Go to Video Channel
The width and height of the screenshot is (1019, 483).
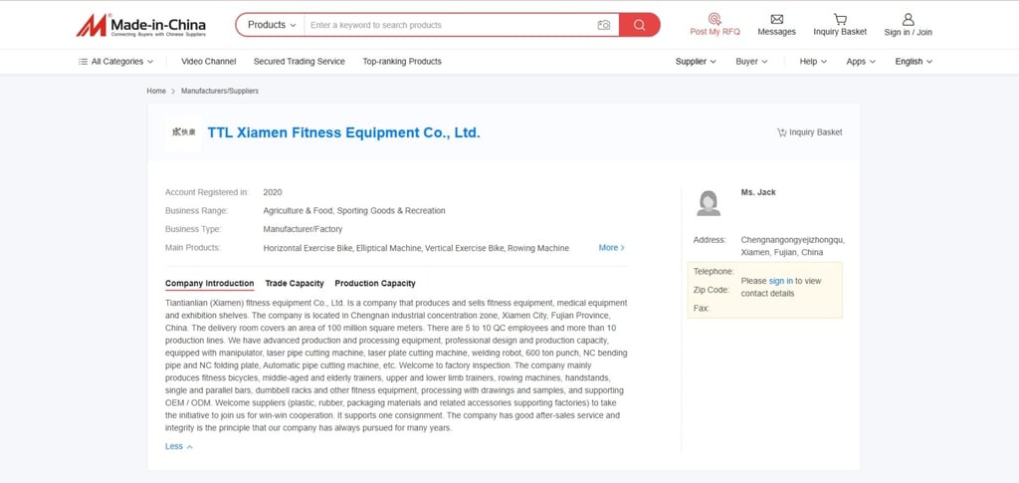[209, 61]
